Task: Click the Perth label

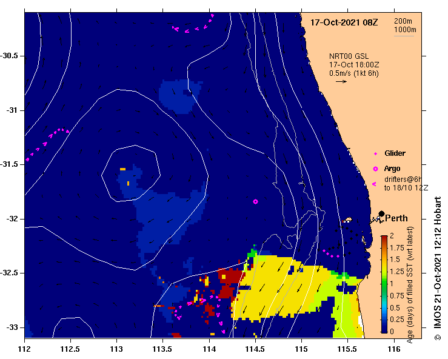Action: (x=396, y=218)
